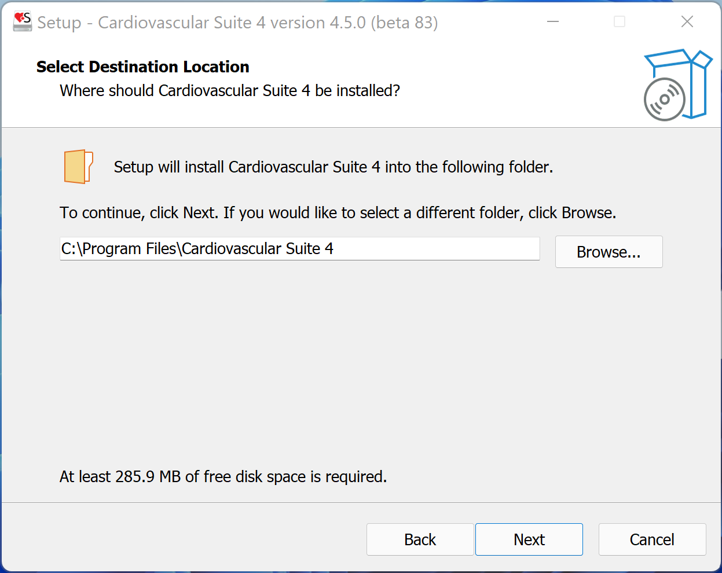This screenshot has width=722, height=573.
Task: Click the orange folder icon
Action: click(x=78, y=167)
